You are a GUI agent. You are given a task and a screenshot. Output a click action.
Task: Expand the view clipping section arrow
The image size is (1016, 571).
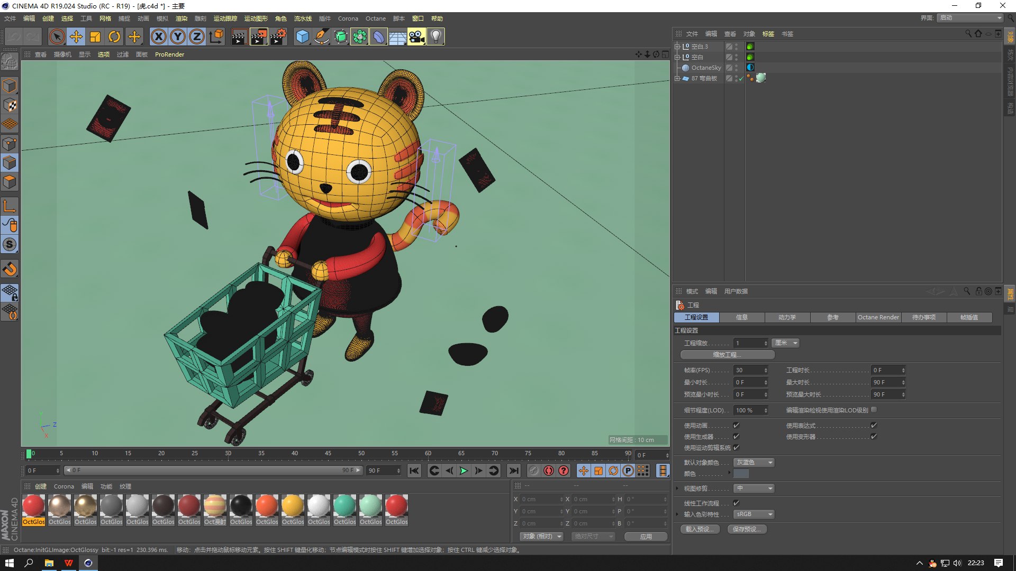pos(677,488)
